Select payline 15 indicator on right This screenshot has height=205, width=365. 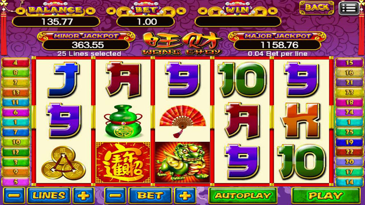coord(349,62)
